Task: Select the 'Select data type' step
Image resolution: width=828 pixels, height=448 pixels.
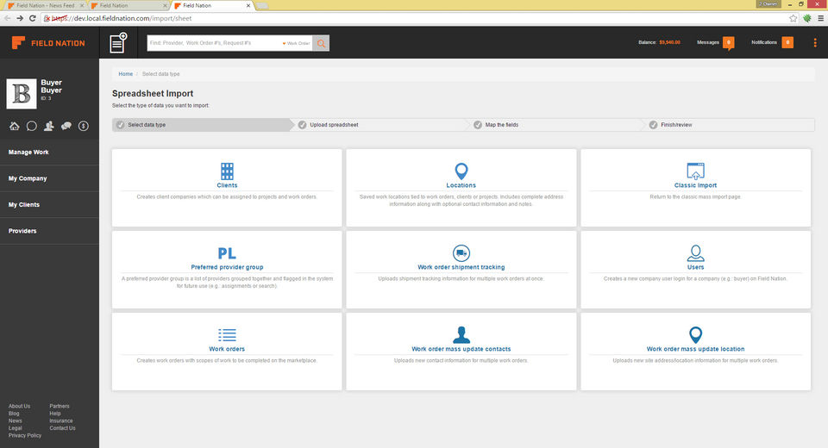Action: click(201, 125)
